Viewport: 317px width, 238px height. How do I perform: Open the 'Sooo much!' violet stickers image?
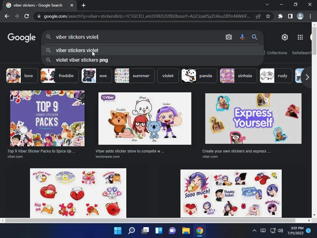click(x=231, y=193)
